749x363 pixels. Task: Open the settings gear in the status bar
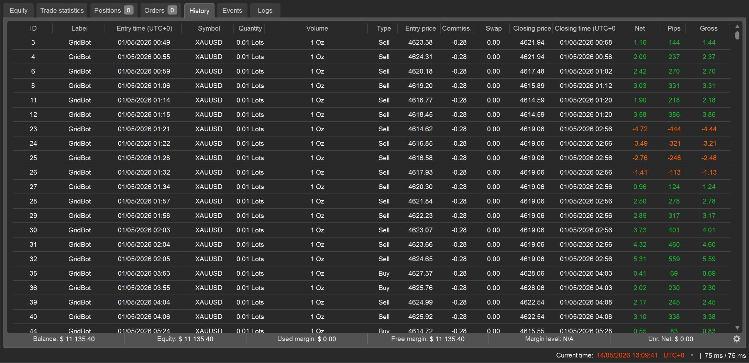(x=737, y=339)
